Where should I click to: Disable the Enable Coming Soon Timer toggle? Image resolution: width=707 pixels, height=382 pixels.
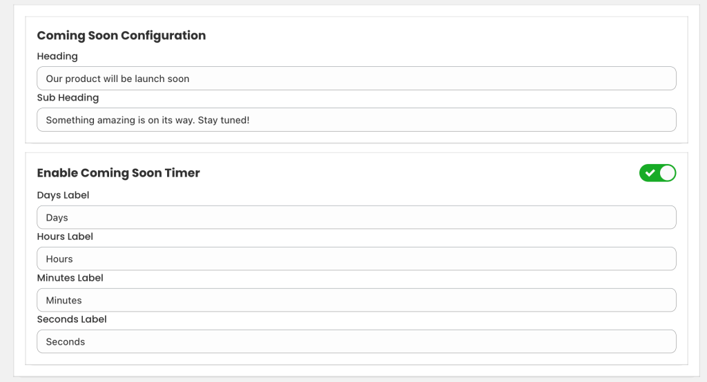coord(657,173)
